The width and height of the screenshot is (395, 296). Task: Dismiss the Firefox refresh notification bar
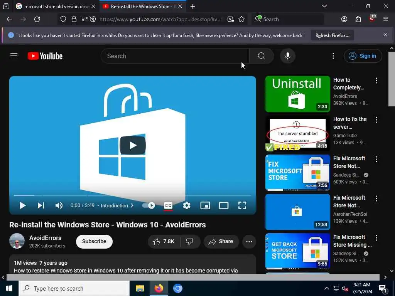(385, 35)
